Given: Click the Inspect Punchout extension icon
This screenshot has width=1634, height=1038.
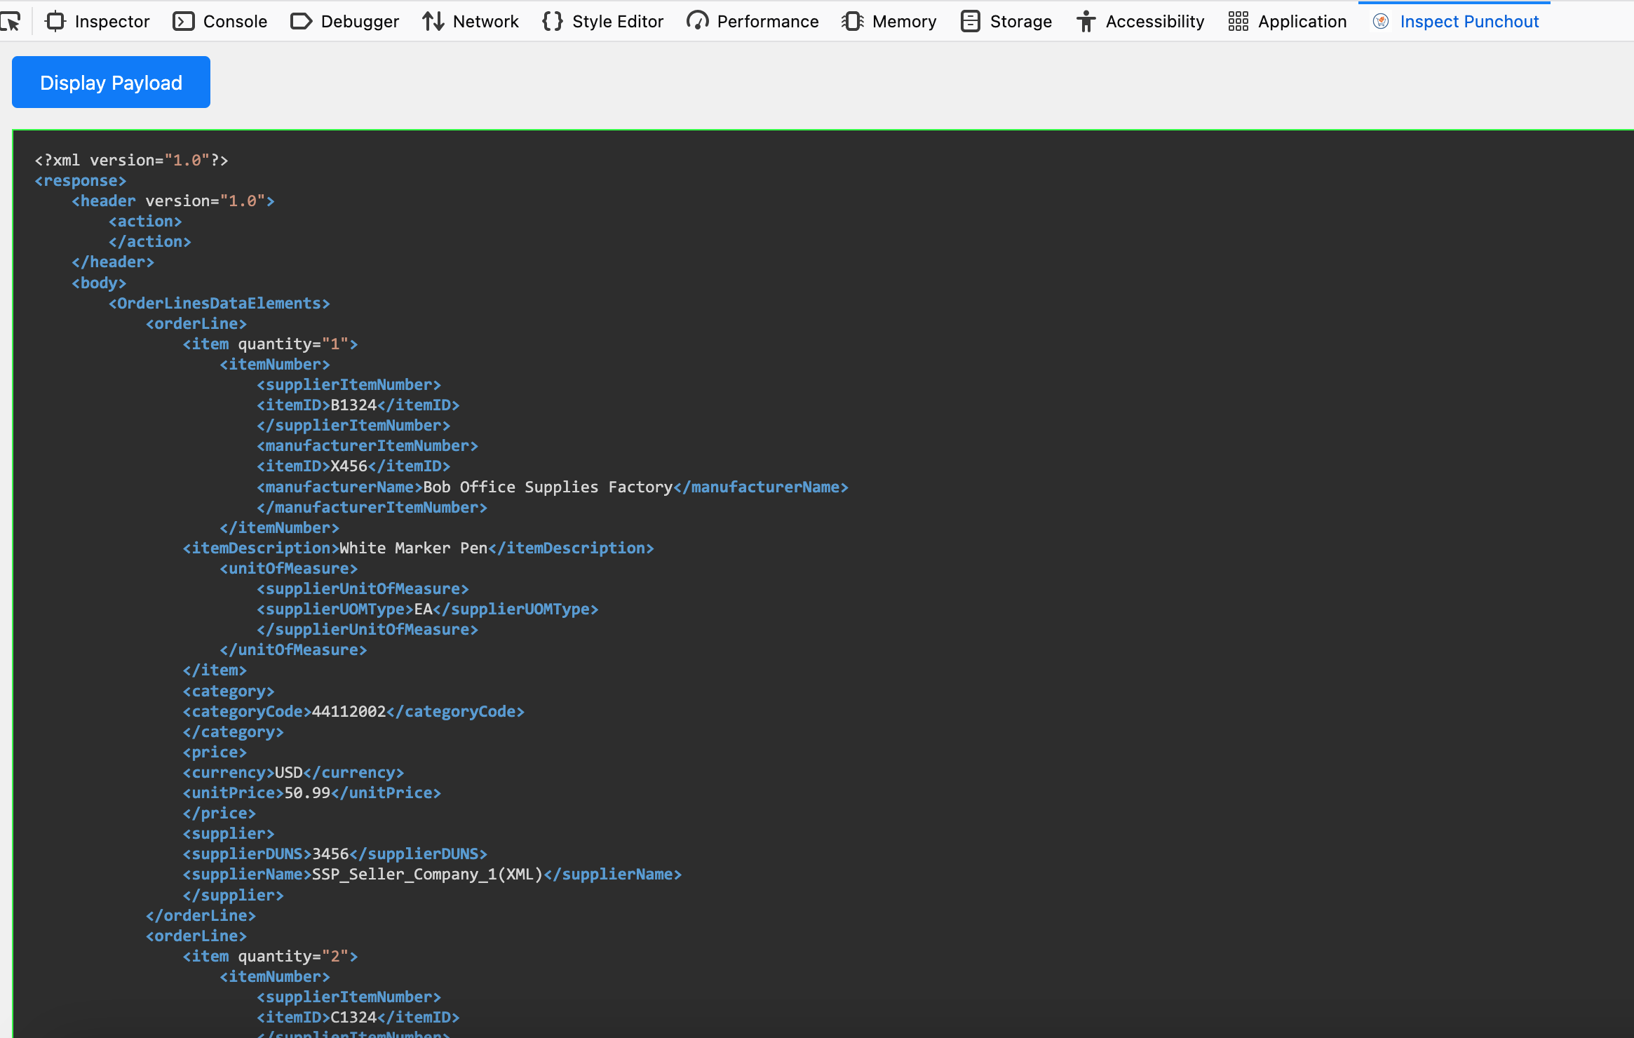Looking at the screenshot, I should [1381, 22].
